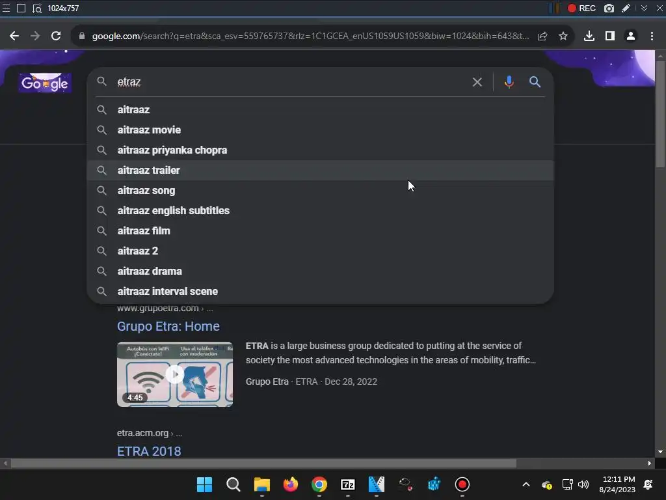Switch to Chrome in the taskbar
The width and height of the screenshot is (666, 500).
[x=319, y=484]
